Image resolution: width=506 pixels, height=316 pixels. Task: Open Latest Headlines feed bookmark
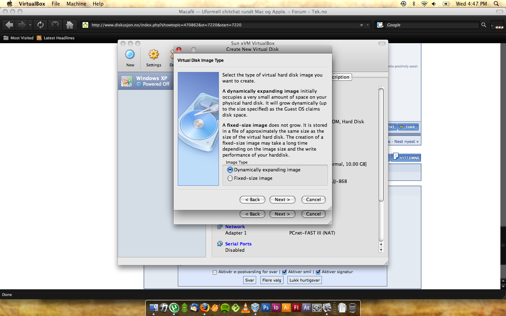[56, 38]
